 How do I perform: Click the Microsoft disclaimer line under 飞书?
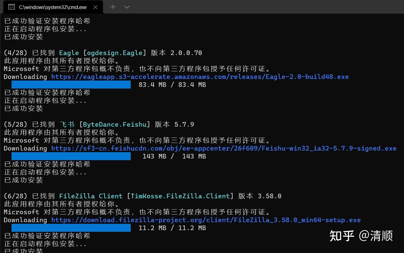[137, 140]
